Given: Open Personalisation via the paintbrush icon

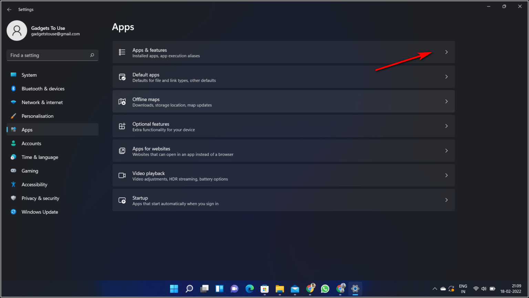Looking at the screenshot, I should point(13,116).
